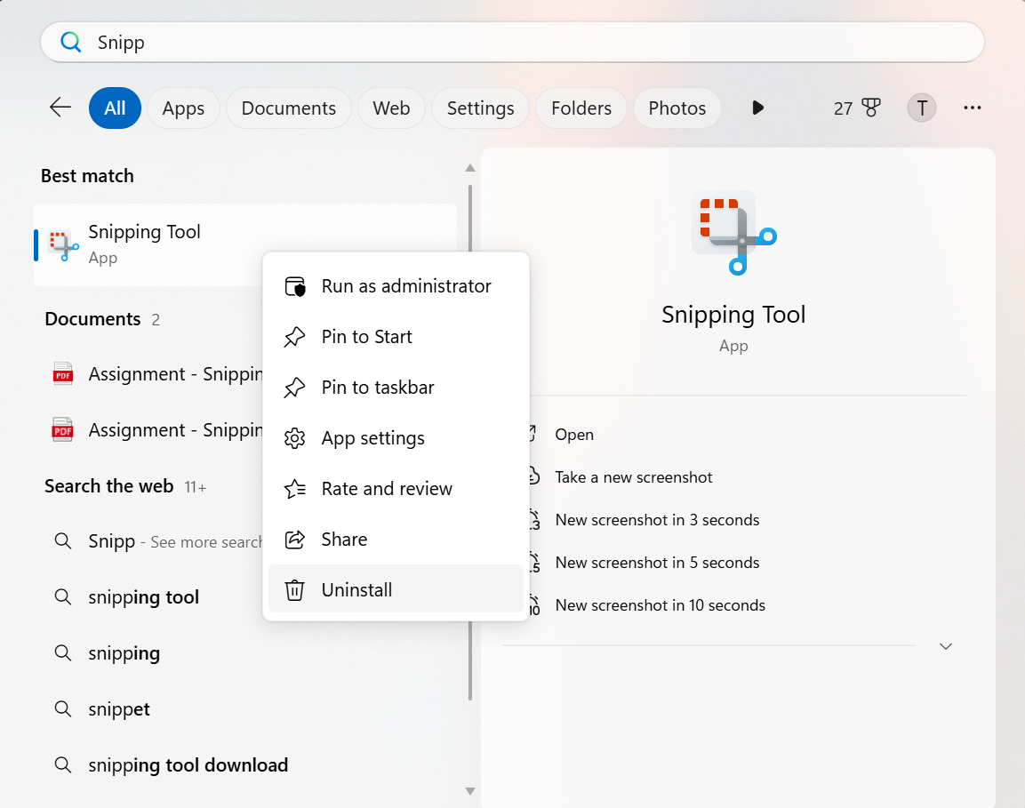Click the magnifier icon beside 'snipping'

pyautogui.click(x=63, y=652)
